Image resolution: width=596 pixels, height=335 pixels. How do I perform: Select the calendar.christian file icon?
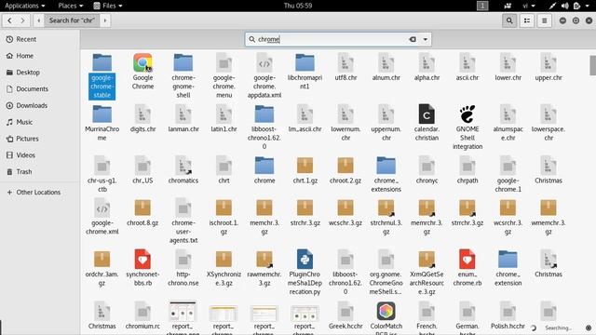tap(427, 114)
